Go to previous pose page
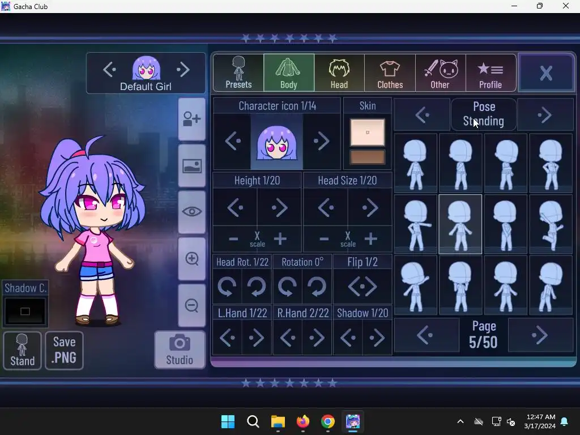Screen dimensions: 580x435 (427, 335)
